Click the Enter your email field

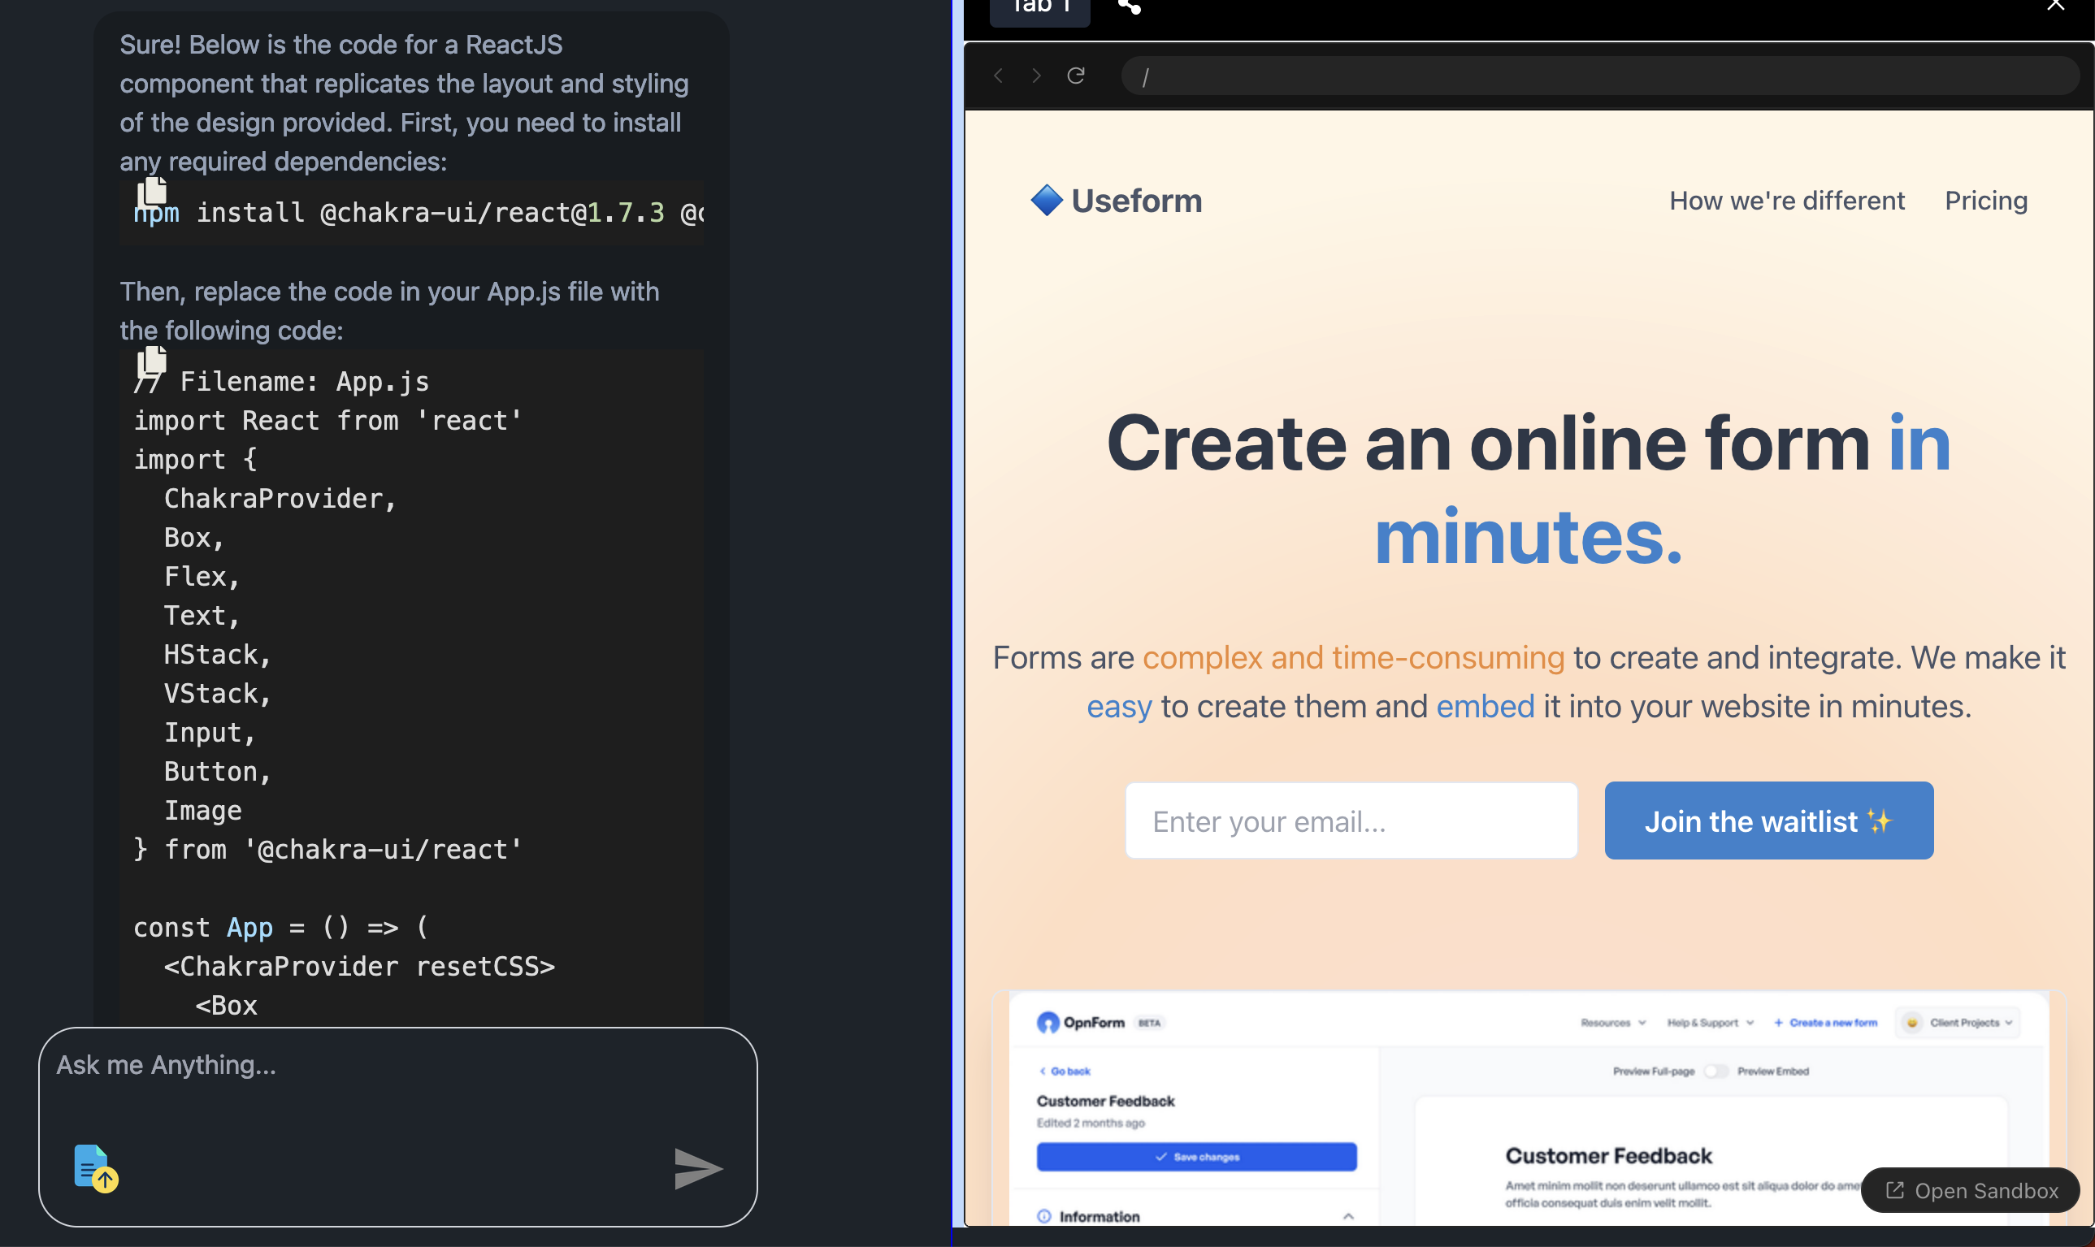click(x=1351, y=821)
